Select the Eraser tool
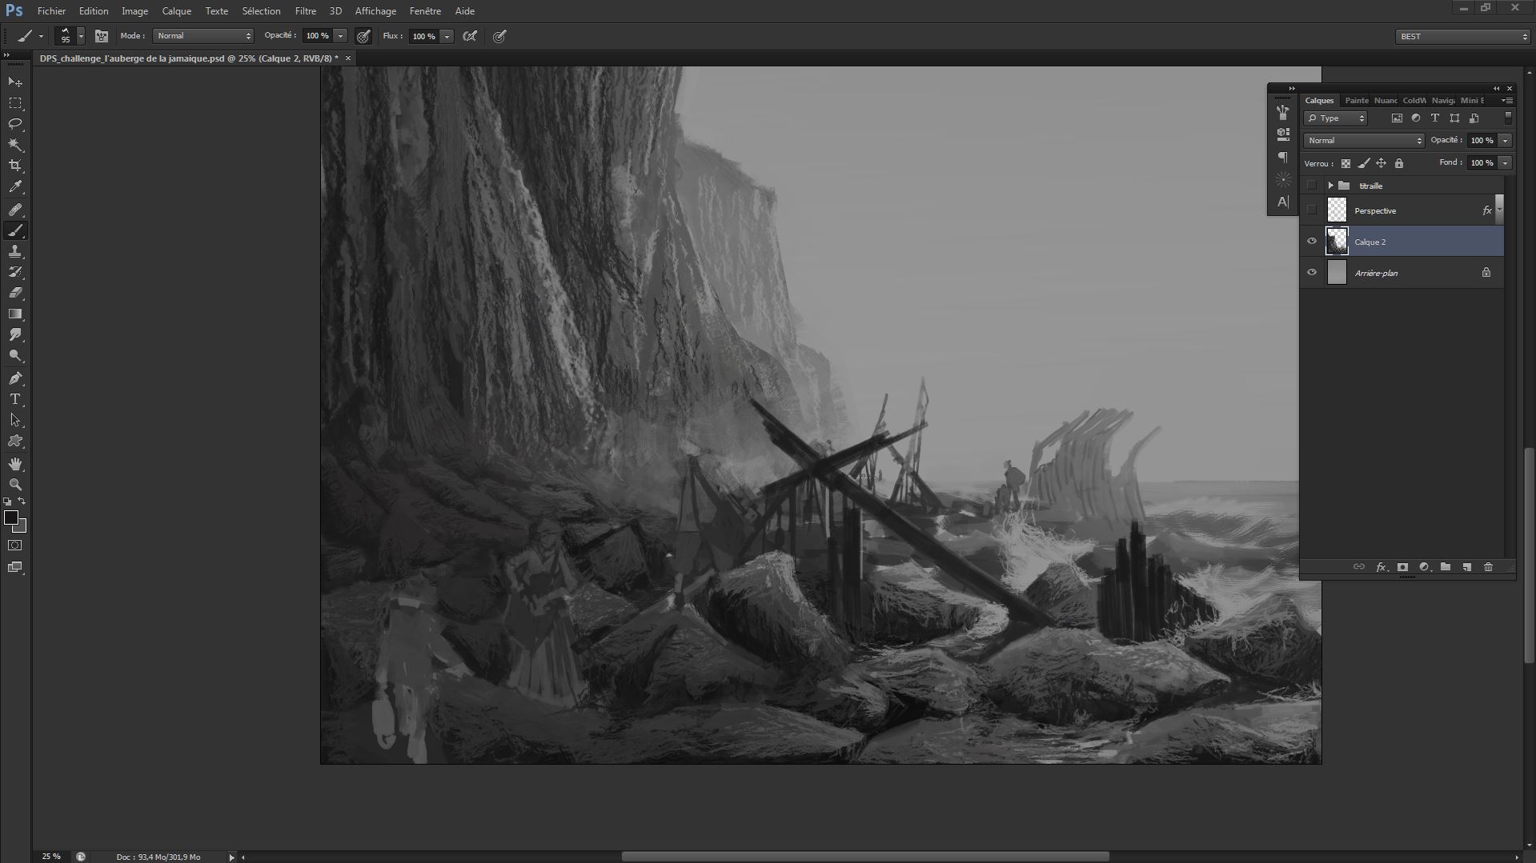1536x863 pixels. (15, 293)
